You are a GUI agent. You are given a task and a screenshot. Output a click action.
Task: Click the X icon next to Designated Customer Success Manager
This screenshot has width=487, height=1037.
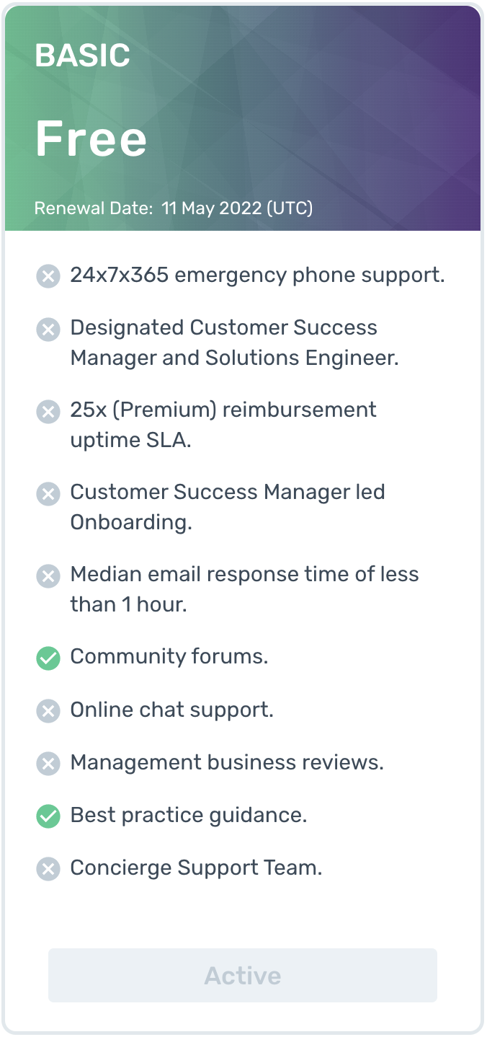[48, 330]
